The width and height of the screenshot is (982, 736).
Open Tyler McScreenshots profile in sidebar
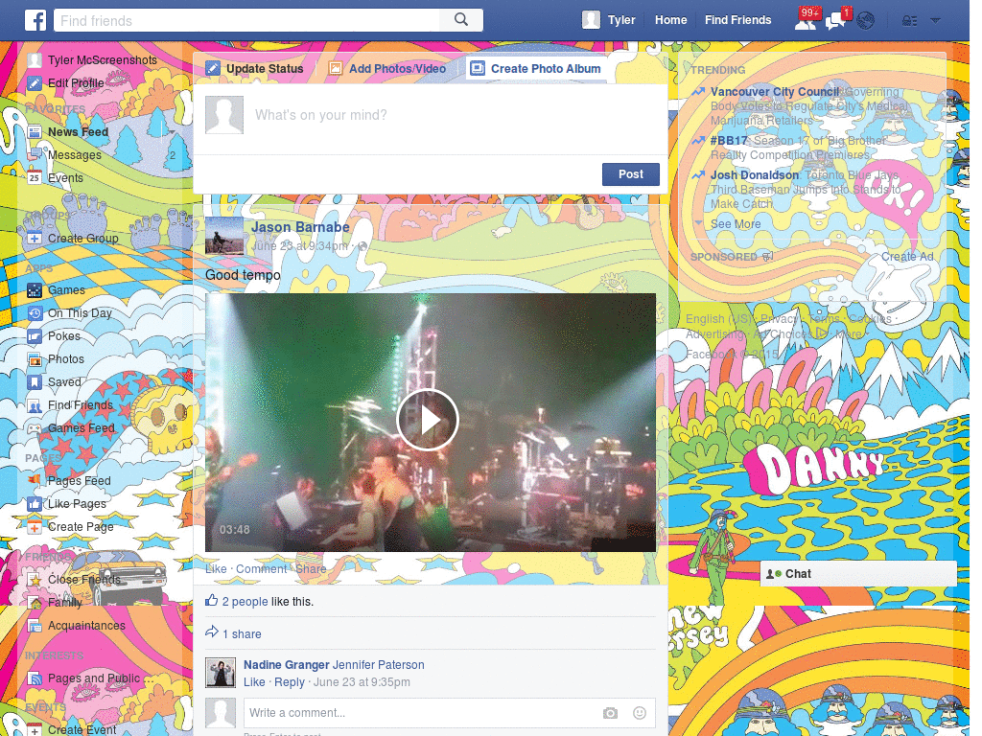click(103, 60)
